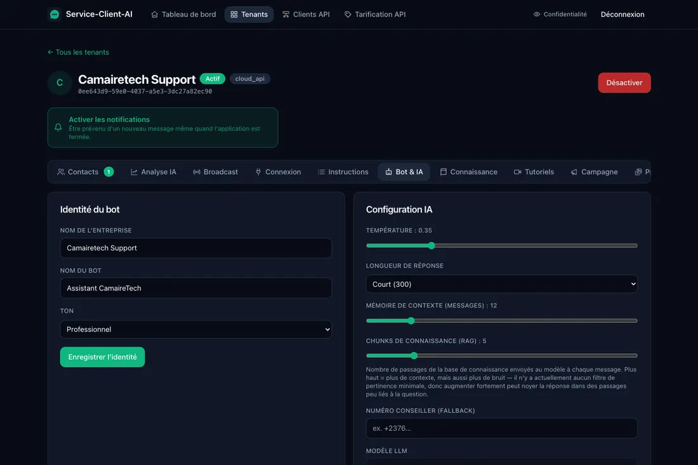Click the book icon in the Connaissance tab
This screenshot has width=698, height=465.
444,172
